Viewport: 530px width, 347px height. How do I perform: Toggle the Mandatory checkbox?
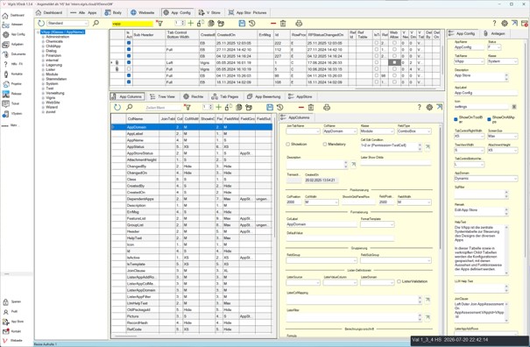point(324,144)
